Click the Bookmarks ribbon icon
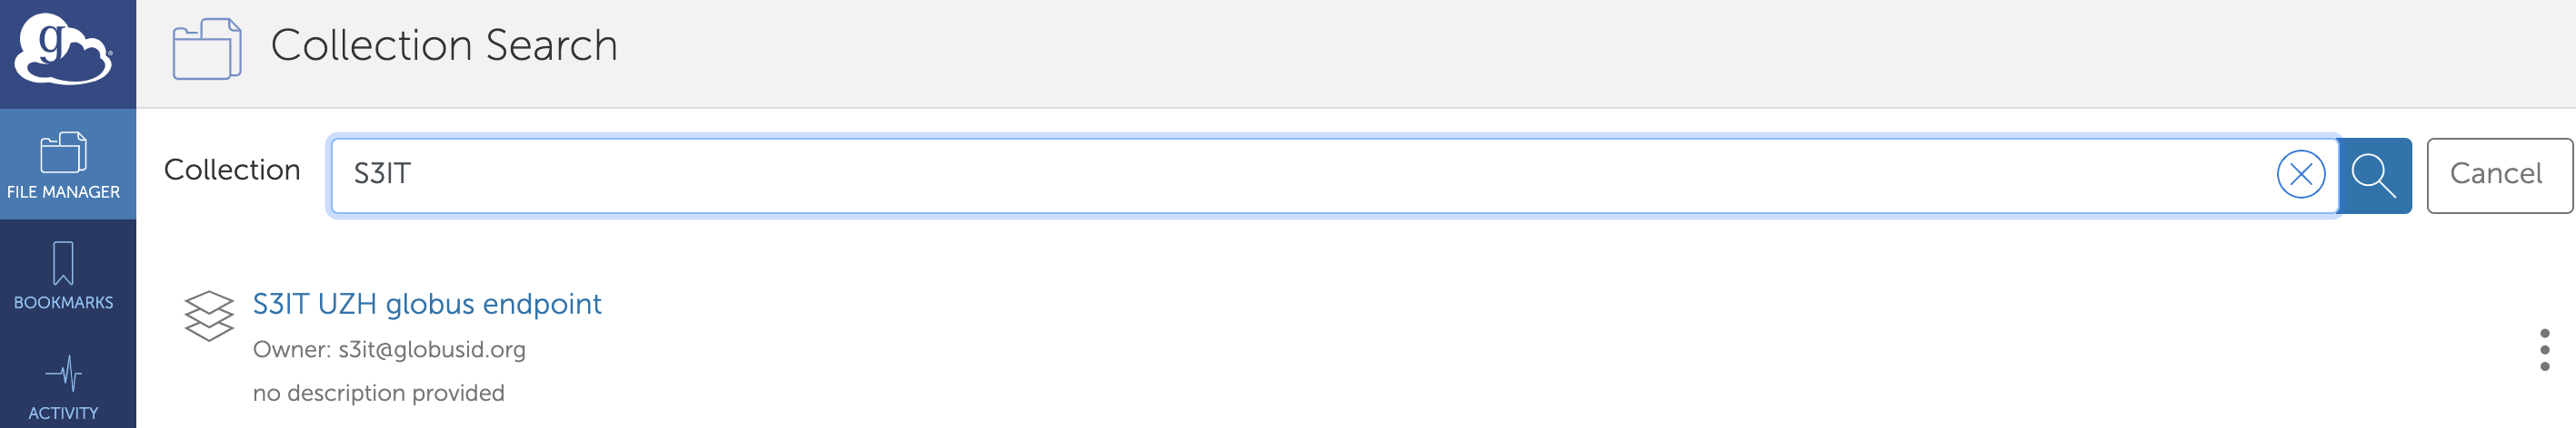This screenshot has height=428, width=2576. (63, 263)
